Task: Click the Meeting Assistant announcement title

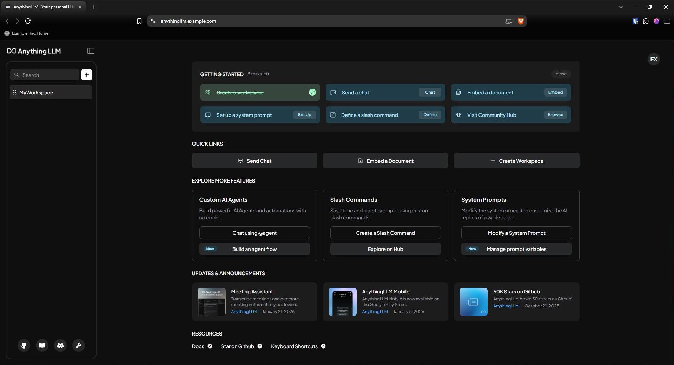Action: (252, 292)
